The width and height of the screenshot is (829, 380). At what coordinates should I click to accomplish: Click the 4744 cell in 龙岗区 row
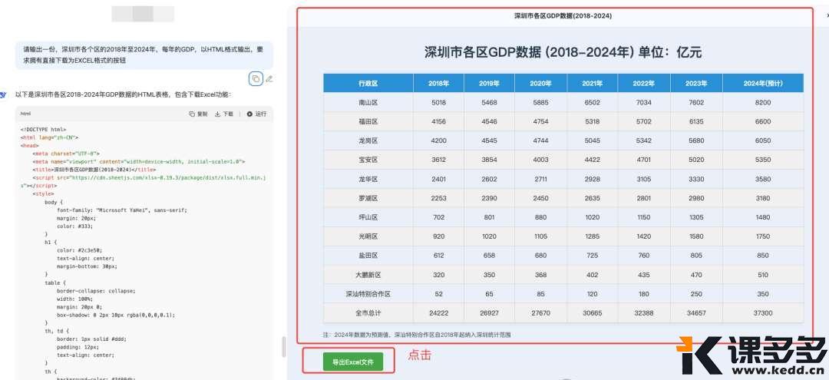coord(540,141)
